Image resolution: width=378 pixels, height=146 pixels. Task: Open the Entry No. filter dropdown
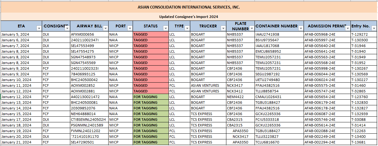pos(375,28)
